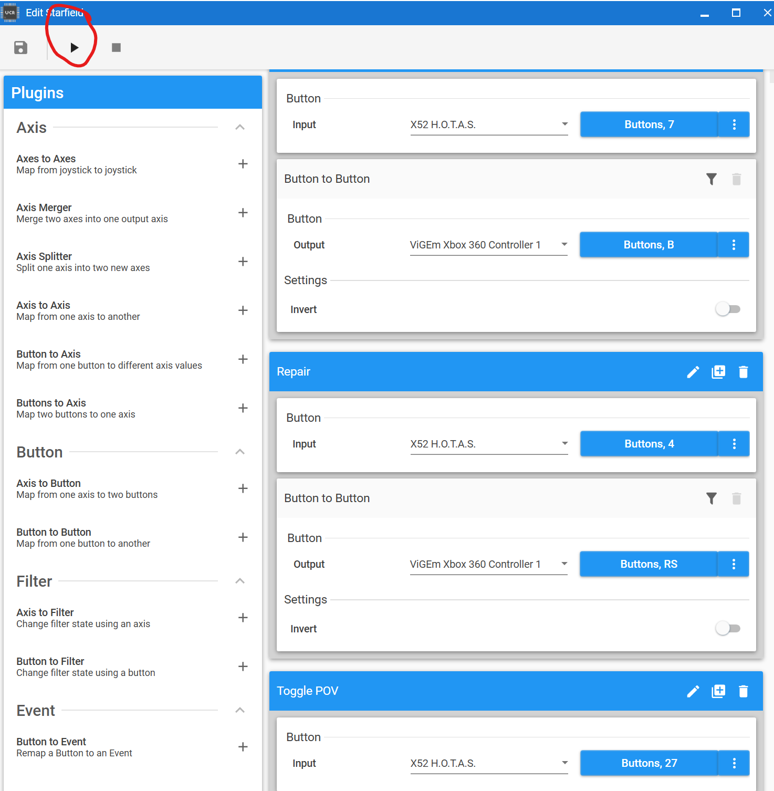Image resolution: width=774 pixels, height=791 pixels.
Task: Delete the Toggle POV mapping
Action: [x=744, y=691]
